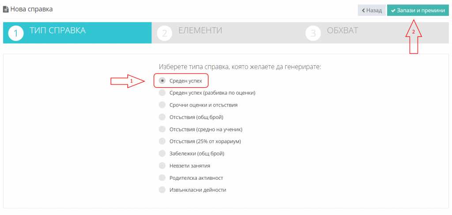Select the Невзети занятия radio button
This screenshot has height=215, width=452.
pyautogui.click(x=162, y=166)
